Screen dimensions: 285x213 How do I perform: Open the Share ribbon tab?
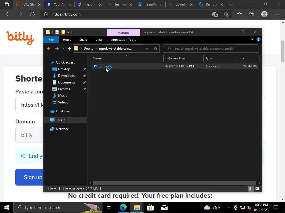[83, 40]
